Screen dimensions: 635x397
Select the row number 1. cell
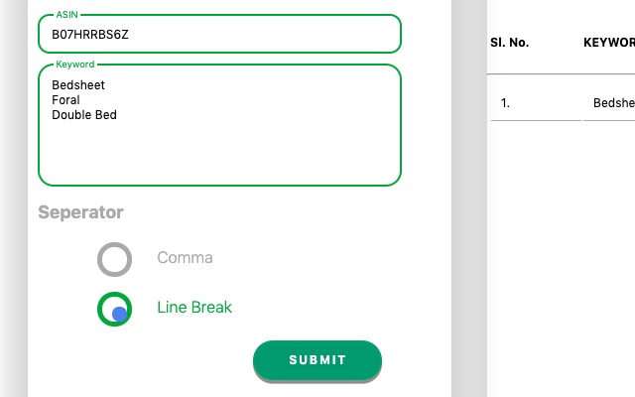(506, 103)
